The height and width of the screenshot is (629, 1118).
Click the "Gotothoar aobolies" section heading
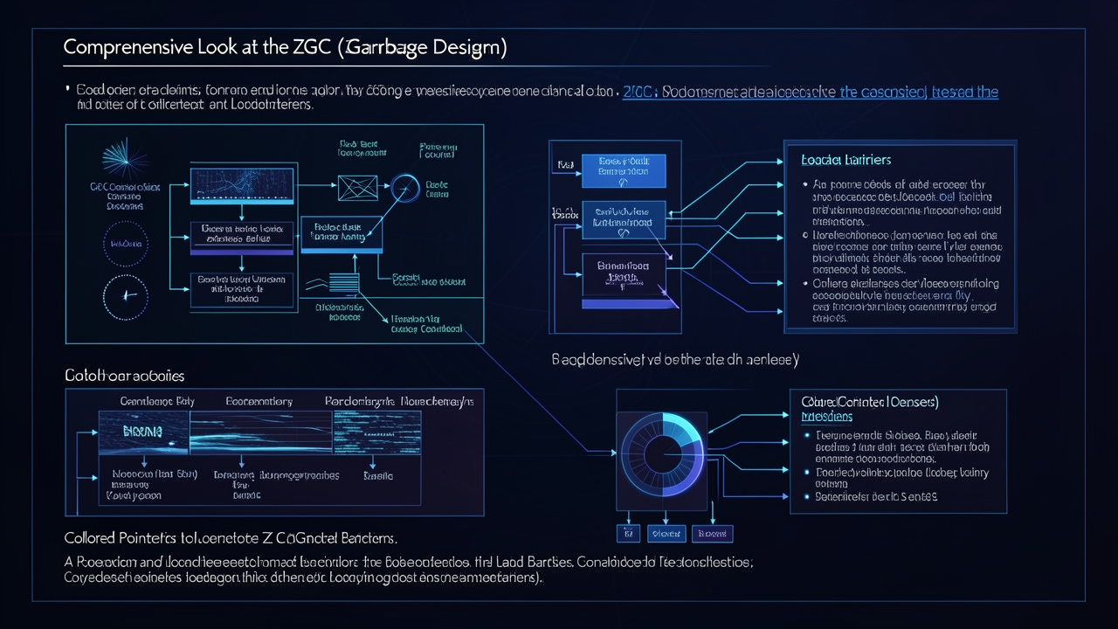coord(124,375)
